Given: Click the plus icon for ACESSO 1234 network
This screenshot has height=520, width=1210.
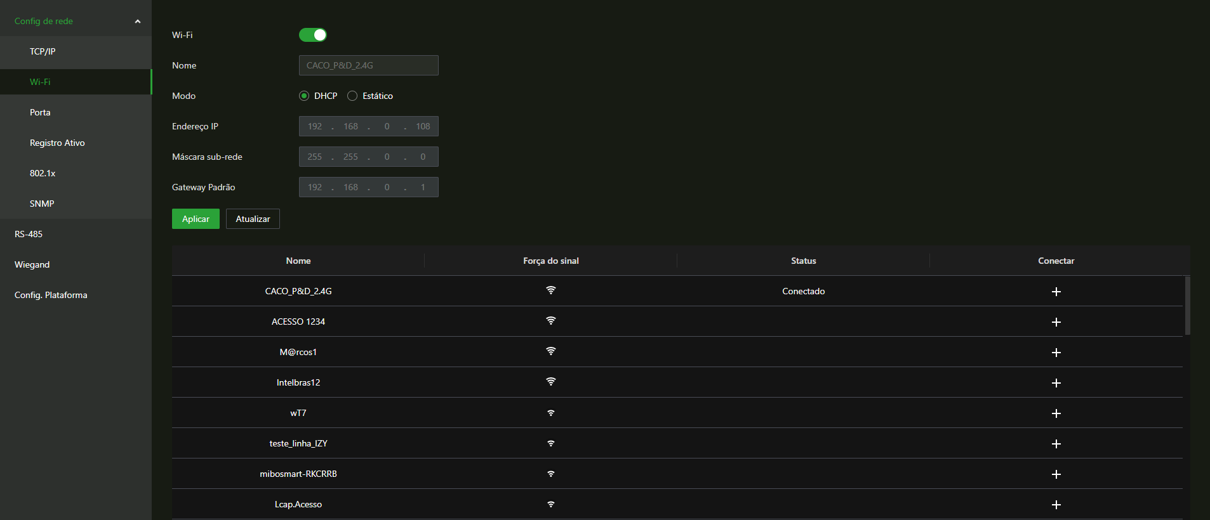Looking at the screenshot, I should point(1056,322).
